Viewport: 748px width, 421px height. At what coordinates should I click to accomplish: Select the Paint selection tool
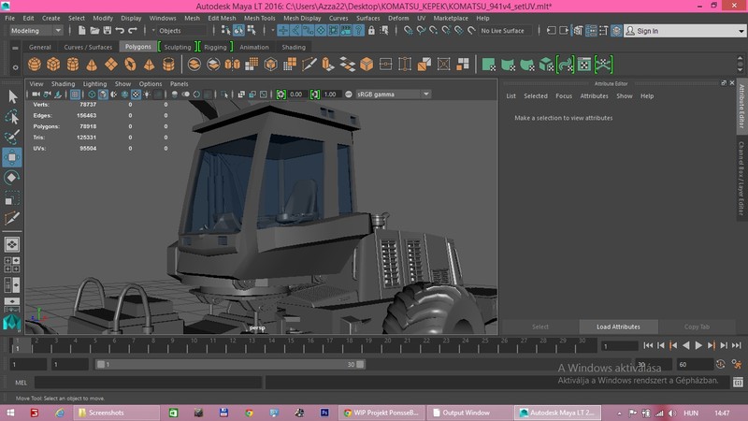point(12,137)
